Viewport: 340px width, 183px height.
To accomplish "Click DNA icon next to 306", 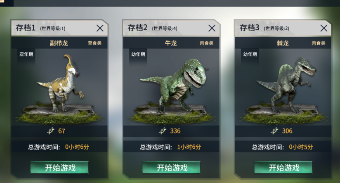I will (x=274, y=131).
